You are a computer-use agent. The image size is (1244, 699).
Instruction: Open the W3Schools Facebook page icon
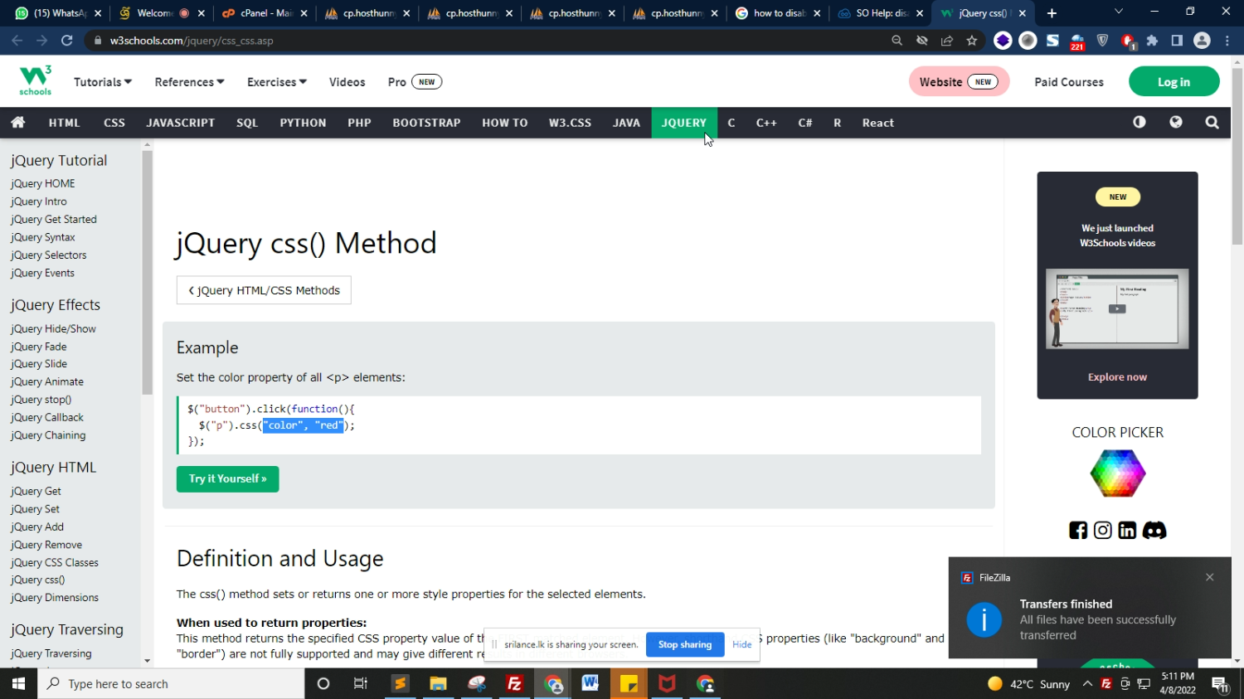click(1077, 531)
